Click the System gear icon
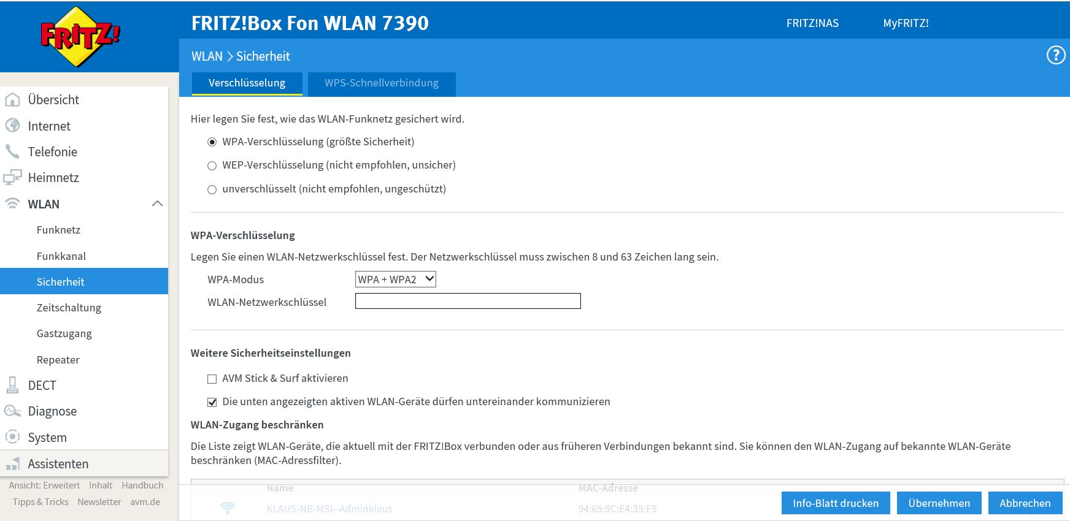Screen dimensions: 1070x521 click(x=12, y=437)
